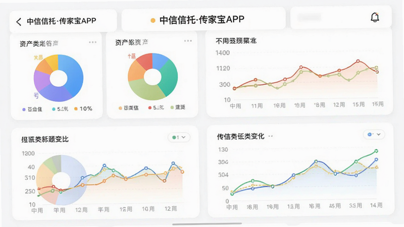Click the "1400" axis value
Screen dimensions: 404x227
click(222, 53)
